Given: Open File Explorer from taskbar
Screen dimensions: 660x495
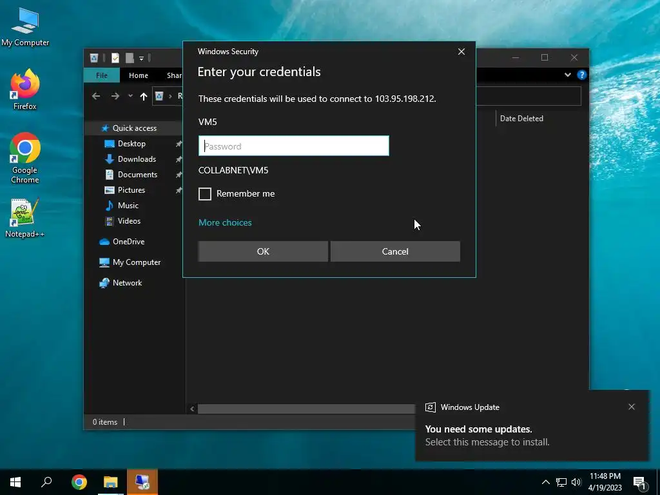Looking at the screenshot, I should [x=111, y=482].
